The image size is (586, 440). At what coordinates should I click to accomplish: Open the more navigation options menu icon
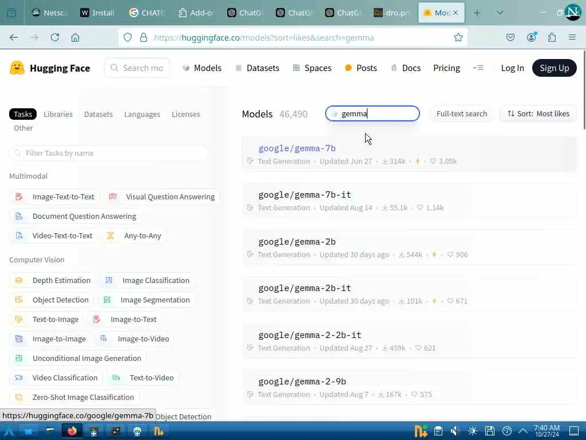coord(478,68)
